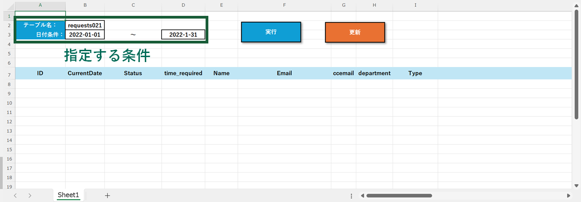This screenshot has width=581, height=202.
Task: Select the Type header cell
Action: pos(415,73)
